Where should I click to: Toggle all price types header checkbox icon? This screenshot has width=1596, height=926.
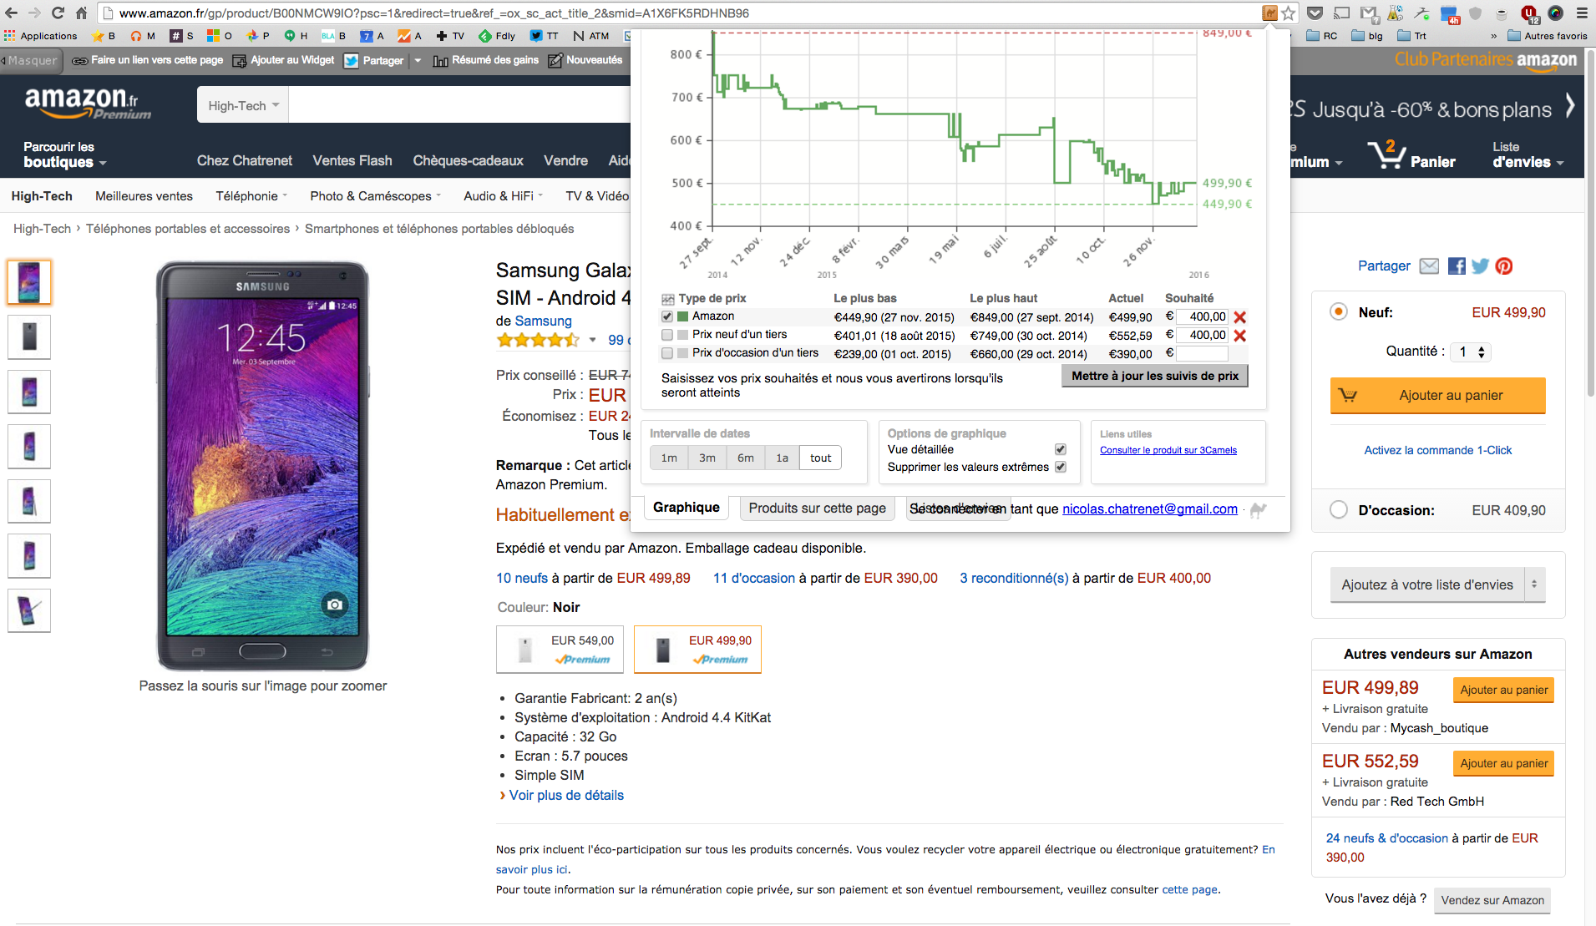click(668, 299)
